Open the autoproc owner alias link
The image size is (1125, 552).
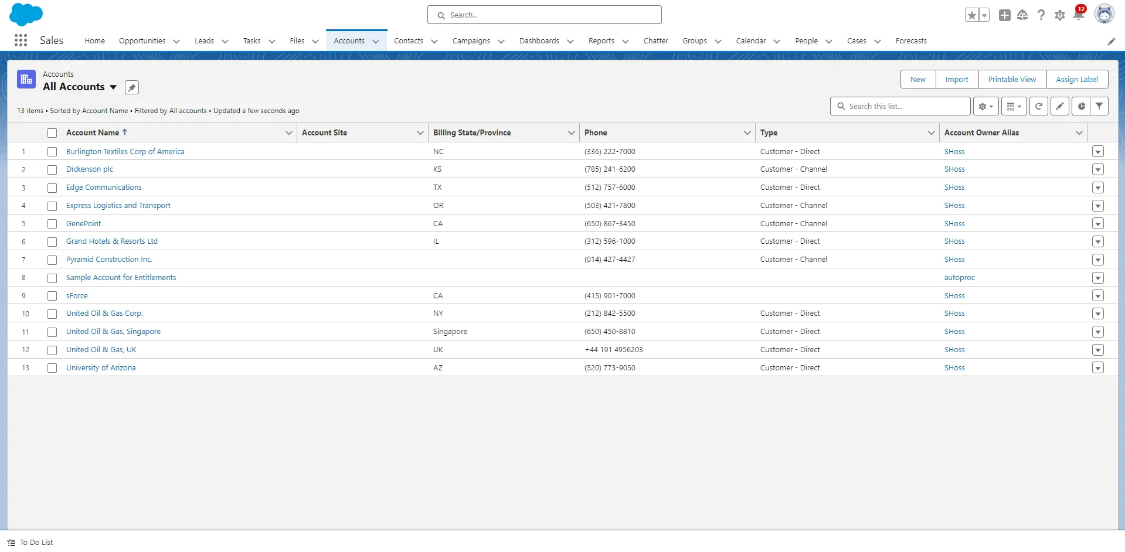(959, 278)
